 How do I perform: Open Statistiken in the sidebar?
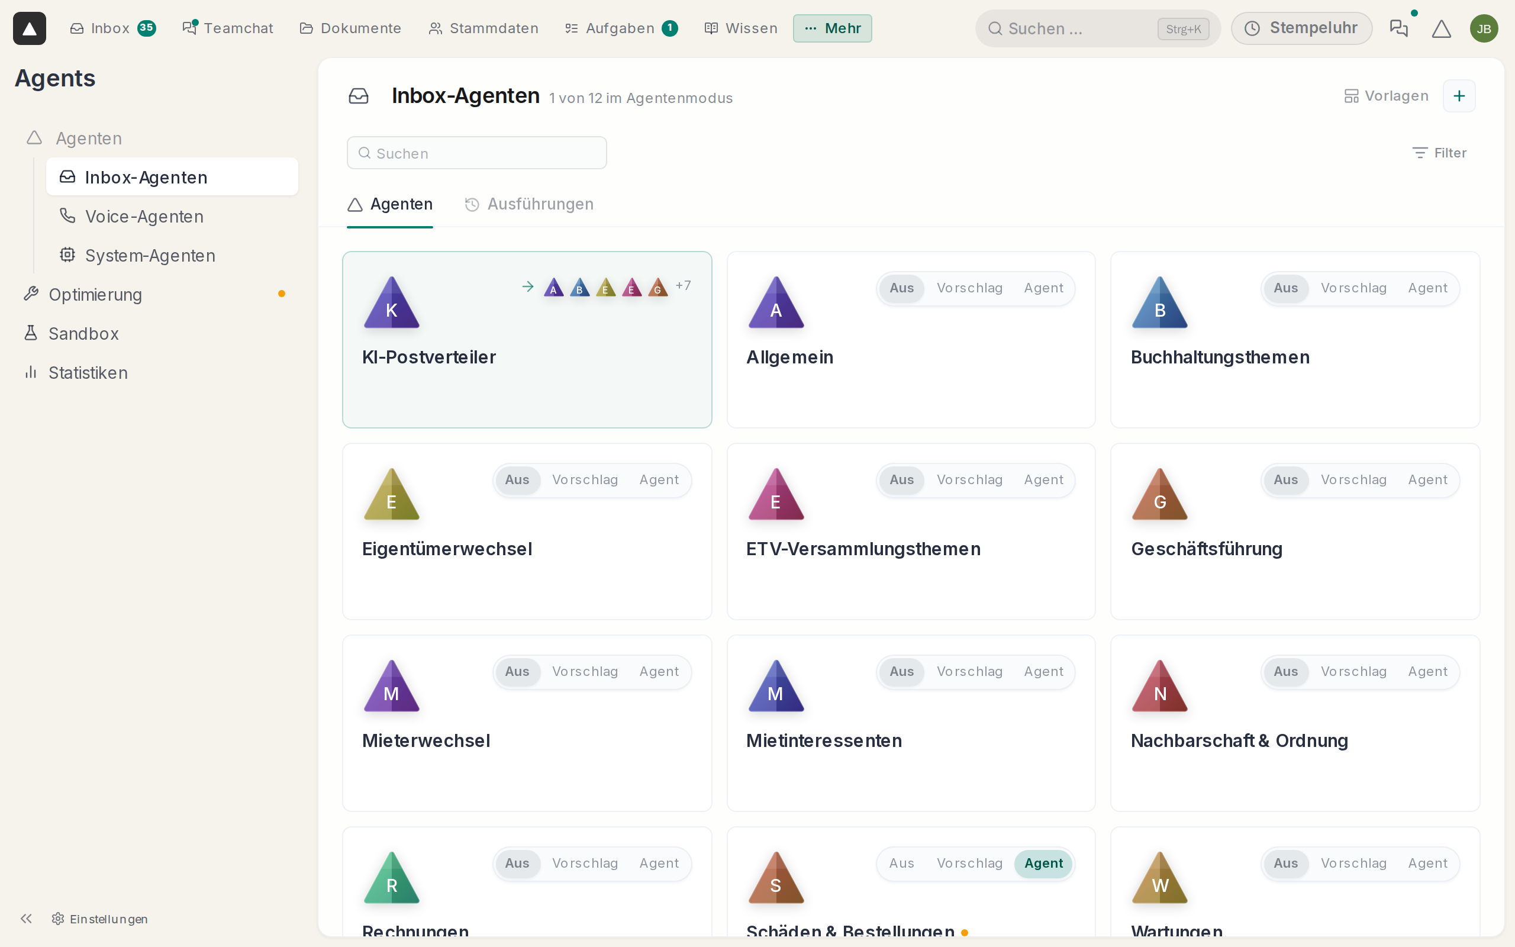155,373
